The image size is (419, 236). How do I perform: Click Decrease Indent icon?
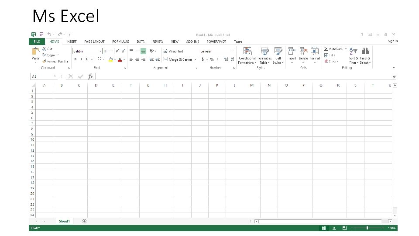[151, 59]
